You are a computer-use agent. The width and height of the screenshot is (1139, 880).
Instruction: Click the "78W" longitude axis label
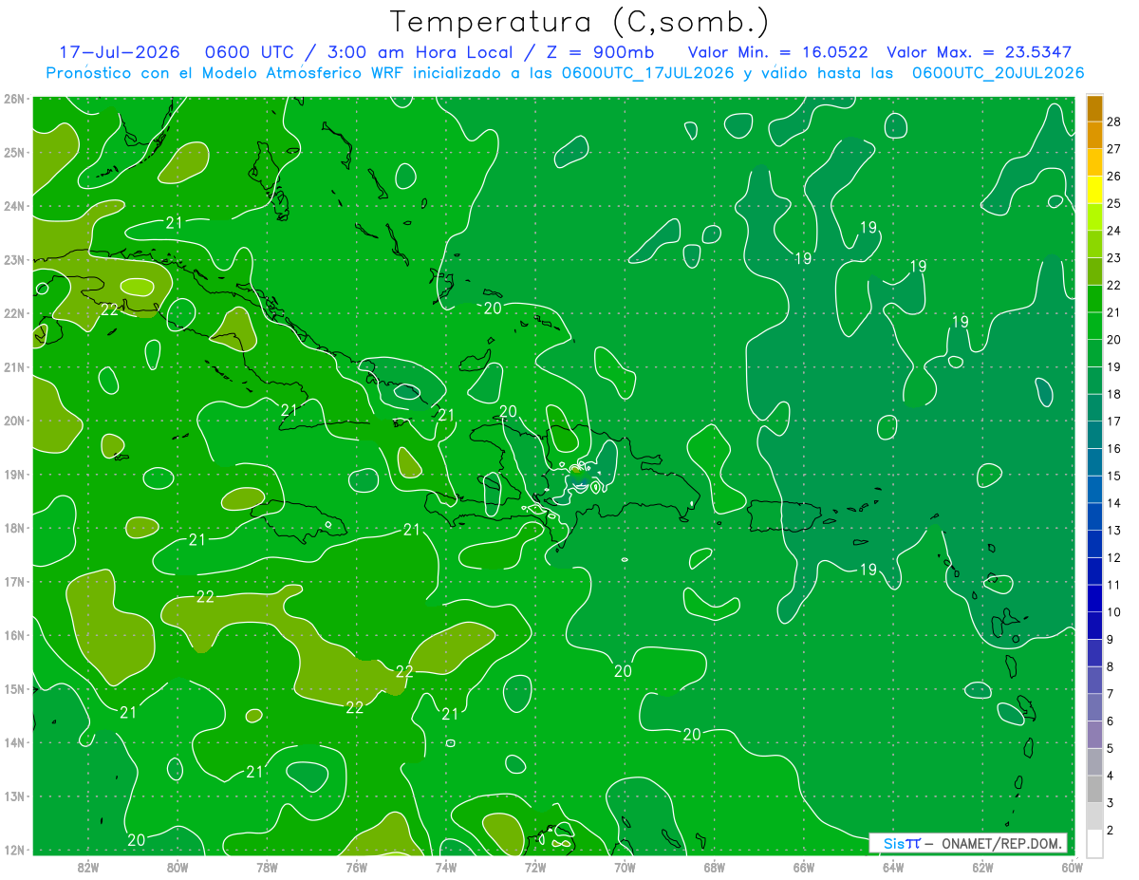(267, 867)
